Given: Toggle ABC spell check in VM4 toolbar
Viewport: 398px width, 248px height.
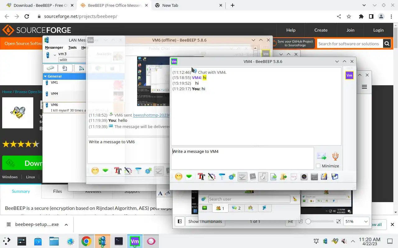Looking at the screenshot, I should coord(243,177).
